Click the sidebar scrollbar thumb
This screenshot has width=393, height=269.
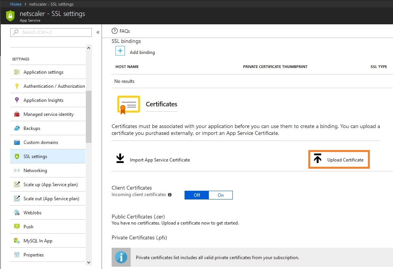(88, 117)
